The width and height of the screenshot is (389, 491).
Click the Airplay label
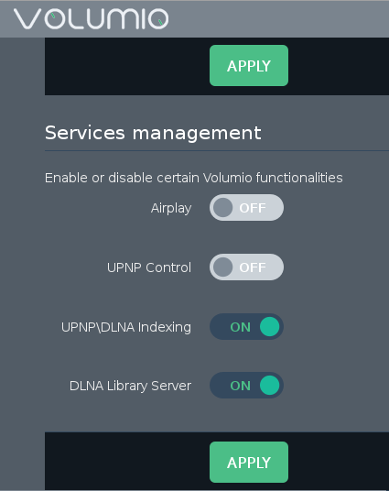pyautogui.click(x=171, y=208)
